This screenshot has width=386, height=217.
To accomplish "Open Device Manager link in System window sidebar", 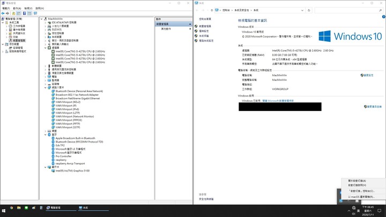I will [x=205, y=26].
